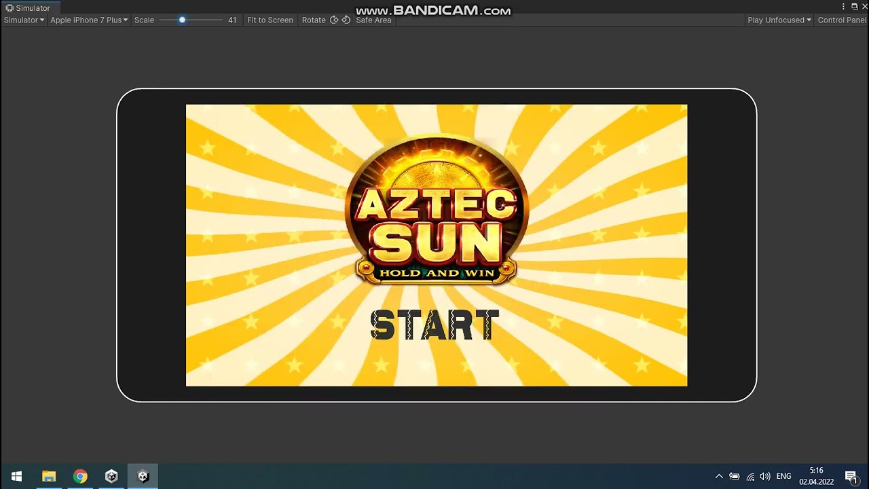
Task: Click the battery status tray icon
Action: pyautogui.click(x=735, y=477)
